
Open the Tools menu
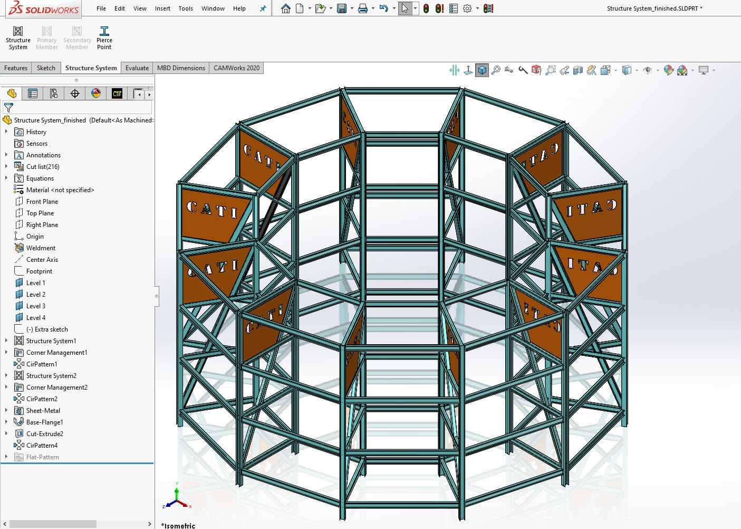[186, 8]
